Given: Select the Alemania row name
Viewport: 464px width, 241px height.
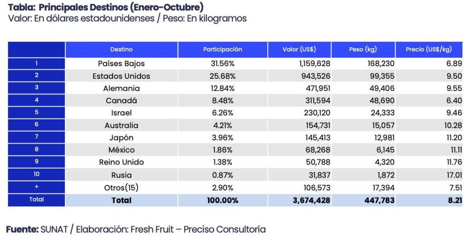Looking at the screenshot, I should point(121,88).
